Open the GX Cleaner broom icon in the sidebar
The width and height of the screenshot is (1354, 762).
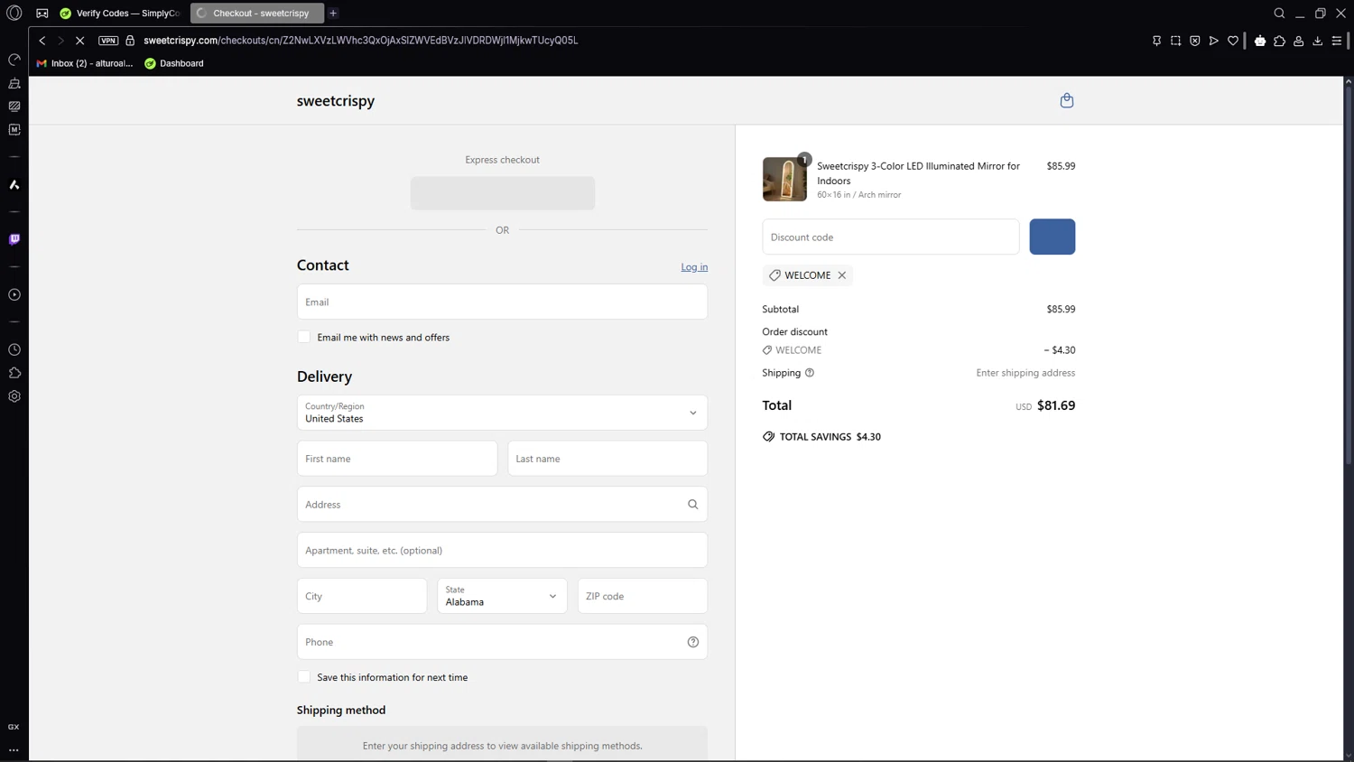click(x=14, y=83)
